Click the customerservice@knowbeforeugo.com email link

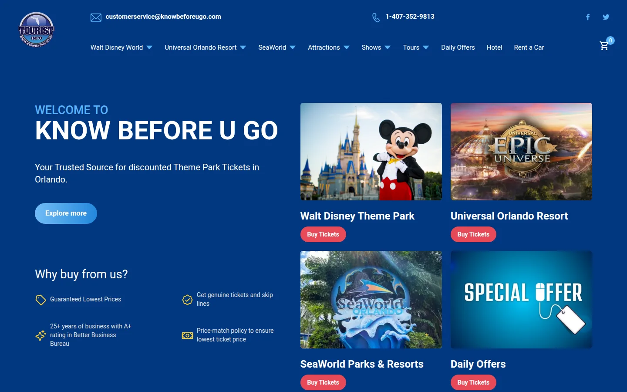coord(163,17)
